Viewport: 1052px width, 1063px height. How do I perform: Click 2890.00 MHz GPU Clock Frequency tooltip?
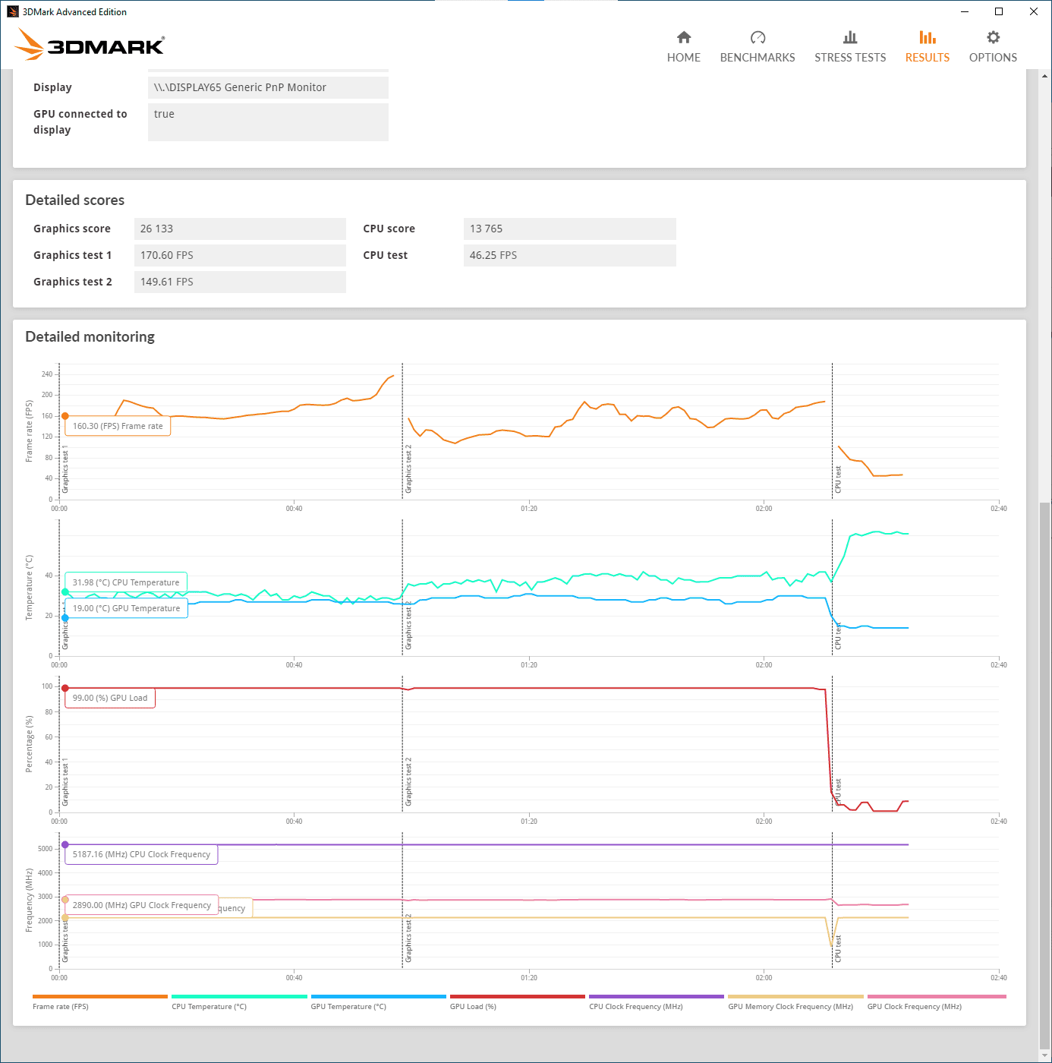coord(141,905)
